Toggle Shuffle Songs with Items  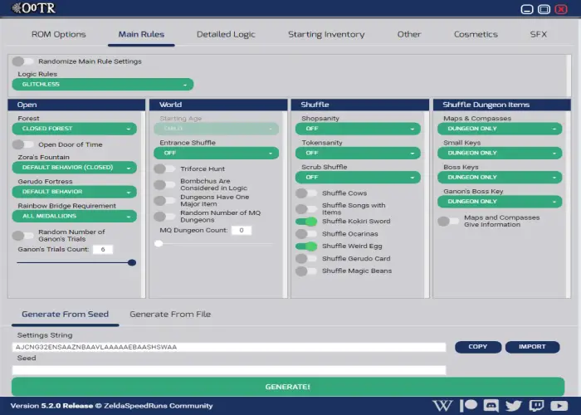tap(306, 208)
